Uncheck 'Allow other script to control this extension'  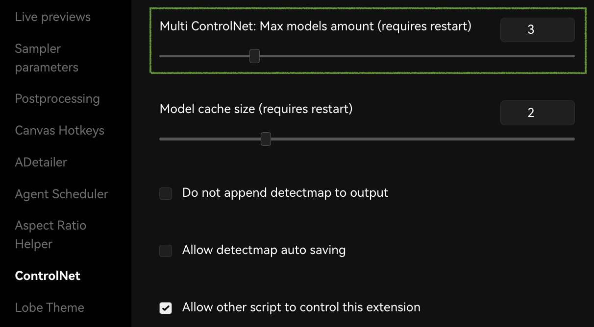click(x=166, y=308)
